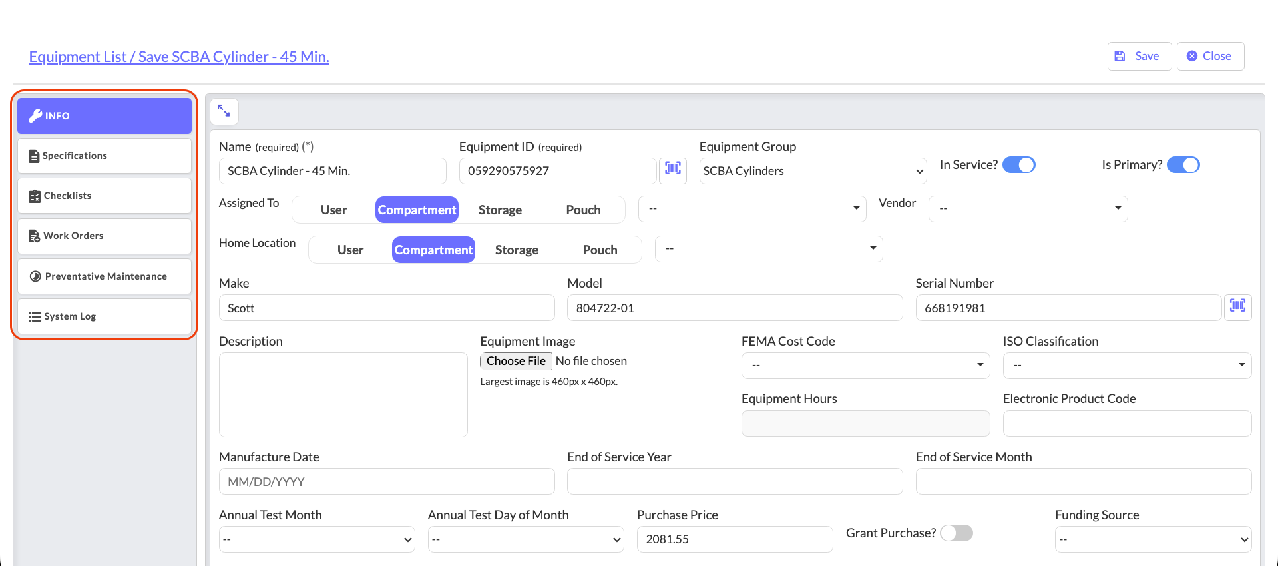Open the Equipment Group dropdown

(x=813, y=171)
